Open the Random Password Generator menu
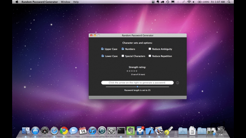 tap(40, 2)
